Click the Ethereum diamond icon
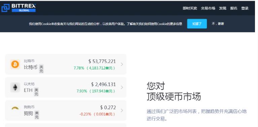 coord(15,87)
